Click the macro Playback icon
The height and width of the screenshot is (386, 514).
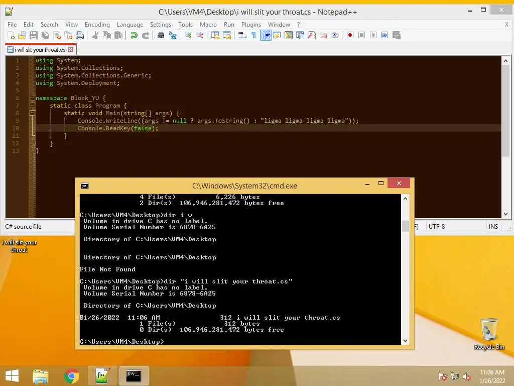click(x=373, y=35)
